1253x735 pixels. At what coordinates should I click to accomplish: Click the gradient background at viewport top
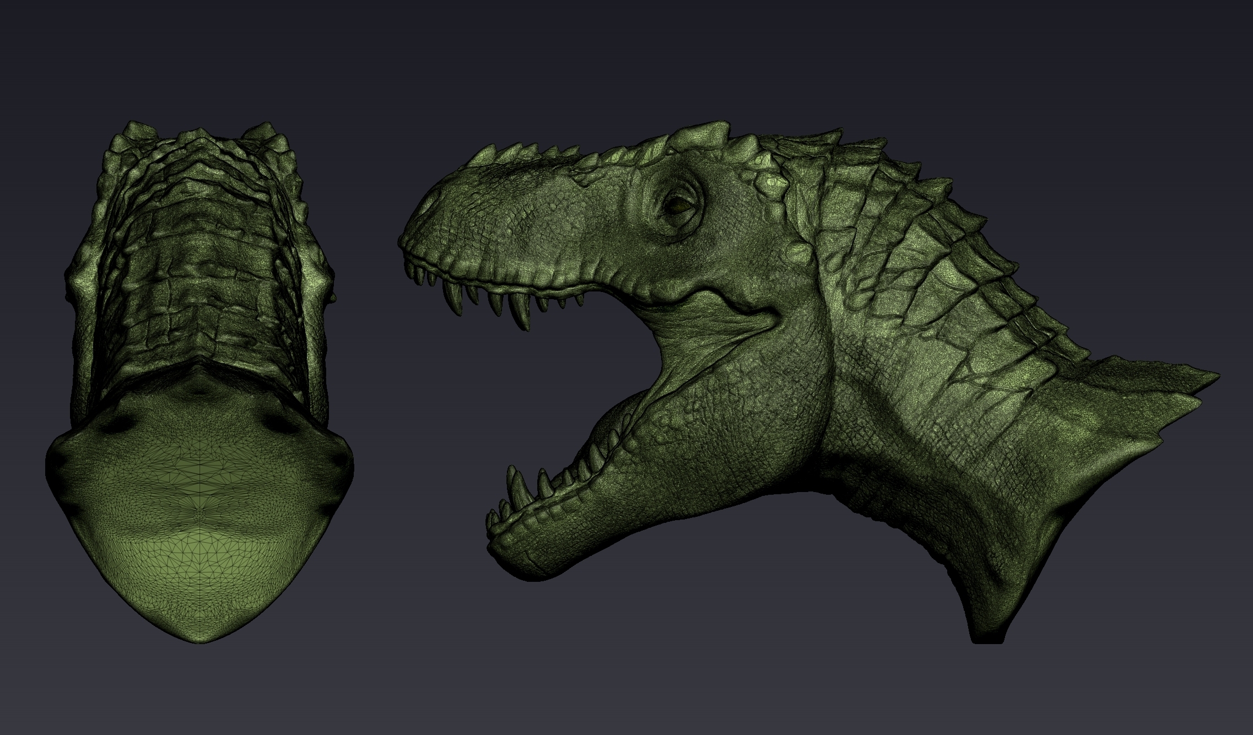(627, 33)
